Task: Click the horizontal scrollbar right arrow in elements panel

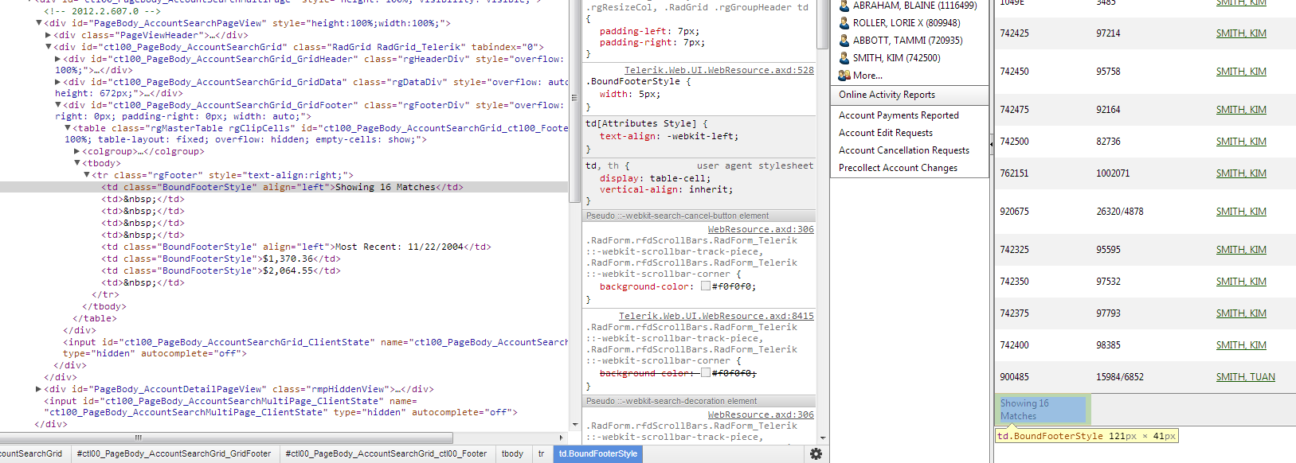Action: click(x=562, y=438)
